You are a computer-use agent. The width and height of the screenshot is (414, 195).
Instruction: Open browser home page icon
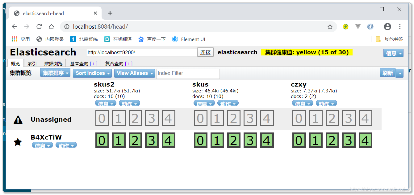click(x=52, y=27)
